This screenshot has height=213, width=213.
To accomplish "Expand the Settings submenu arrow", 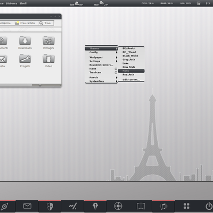I will [117, 61].
